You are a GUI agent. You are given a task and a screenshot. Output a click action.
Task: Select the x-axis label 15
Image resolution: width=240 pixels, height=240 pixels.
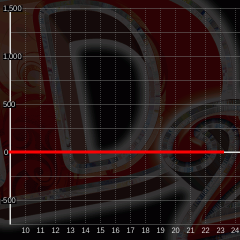pos(100,230)
